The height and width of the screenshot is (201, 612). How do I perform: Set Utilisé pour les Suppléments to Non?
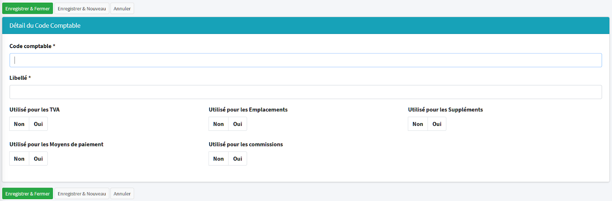418,124
